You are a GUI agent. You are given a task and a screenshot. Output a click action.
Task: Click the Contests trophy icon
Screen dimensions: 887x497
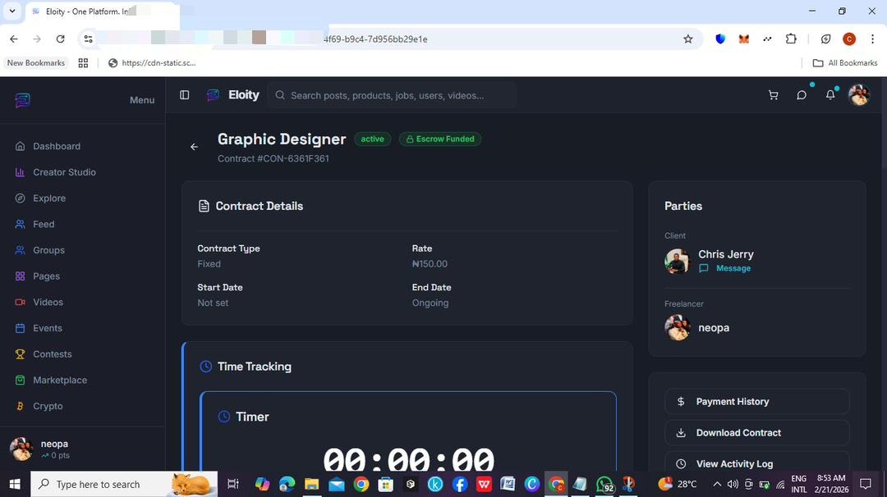(19, 353)
